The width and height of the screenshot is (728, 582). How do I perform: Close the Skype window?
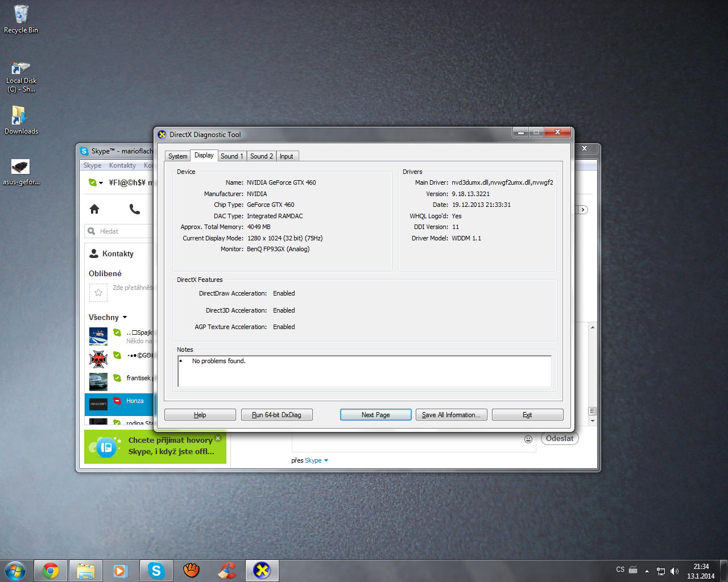point(584,148)
